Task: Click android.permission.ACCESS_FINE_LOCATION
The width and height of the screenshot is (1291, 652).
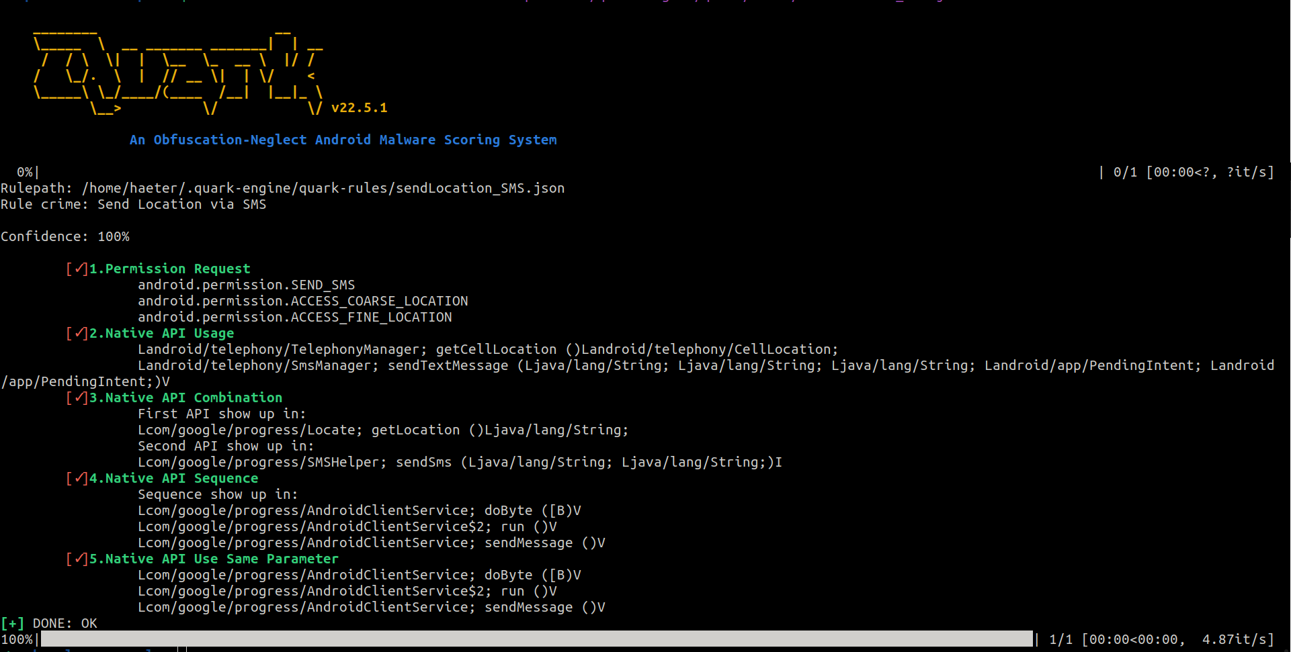Action: pos(295,317)
